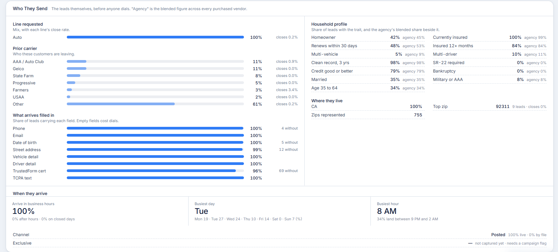The image size is (558, 252).
Task: Click the Progressive carrier label
Action: pos(24,83)
